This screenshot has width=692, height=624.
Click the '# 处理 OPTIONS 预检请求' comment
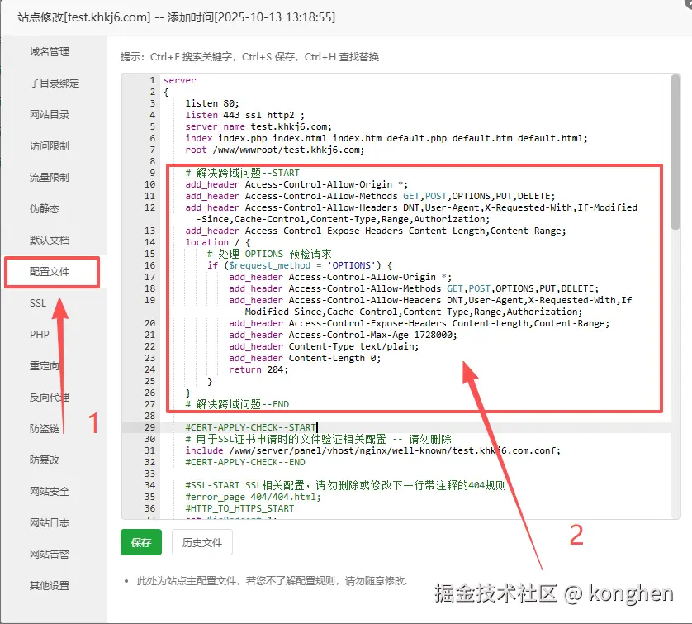(269, 254)
